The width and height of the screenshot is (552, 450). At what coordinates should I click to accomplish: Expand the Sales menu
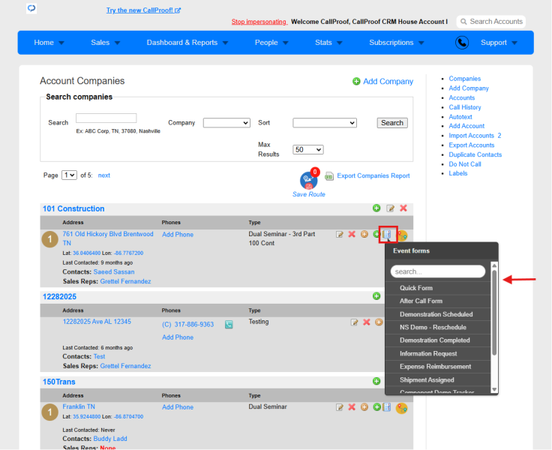pyautogui.click(x=105, y=43)
